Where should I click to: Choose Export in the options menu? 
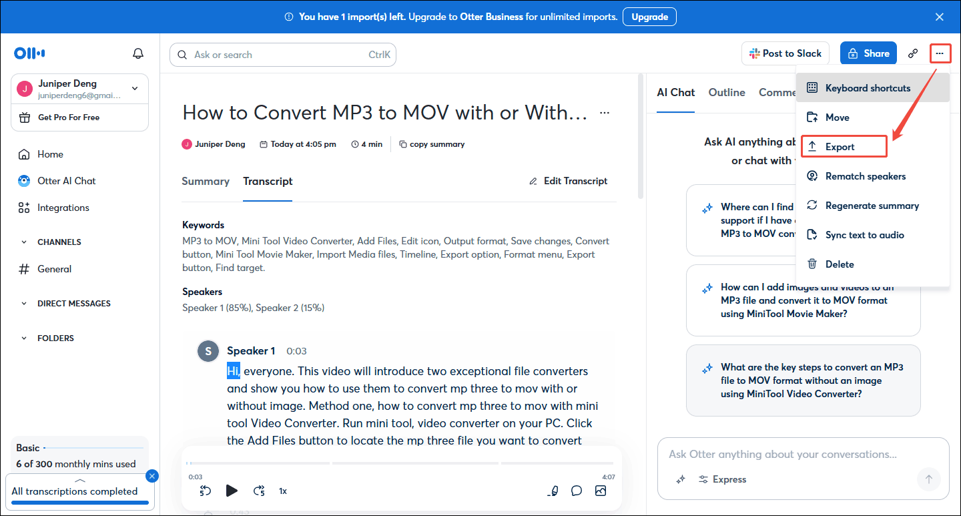[x=873, y=147]
